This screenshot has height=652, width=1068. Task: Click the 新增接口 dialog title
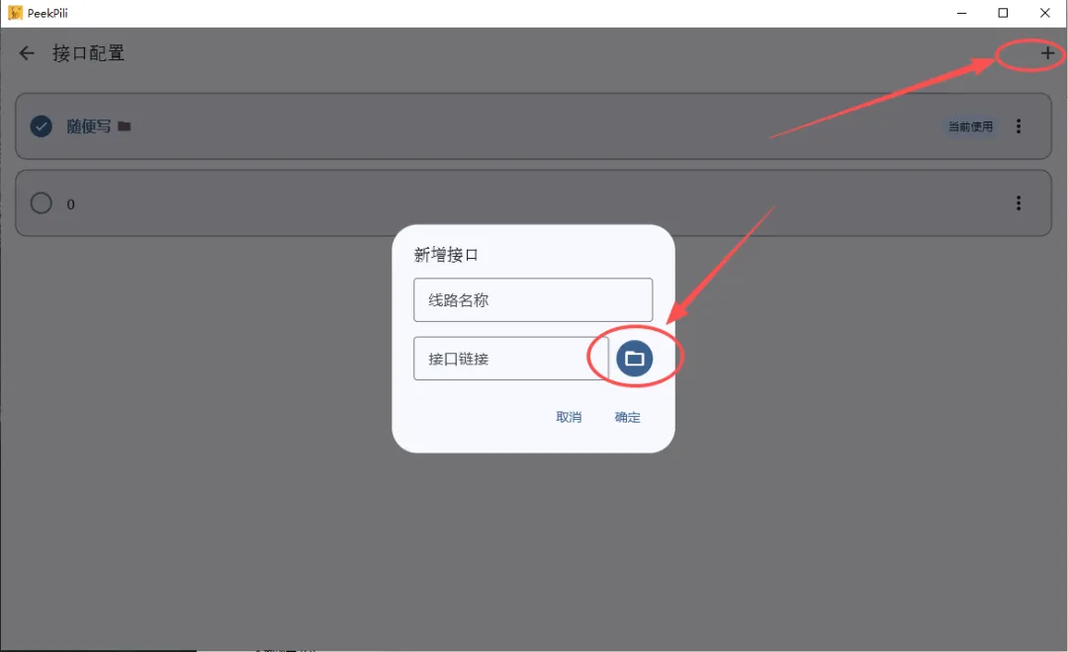tap(446, 255)
